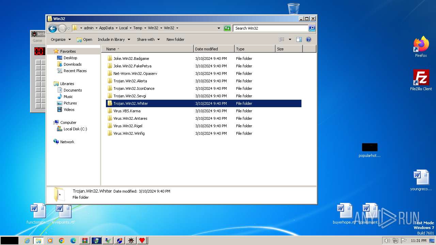This screenshot has height=245, width=436.
Task: Select the Firefox desktop shortcut
Action: tap(421, 47)
